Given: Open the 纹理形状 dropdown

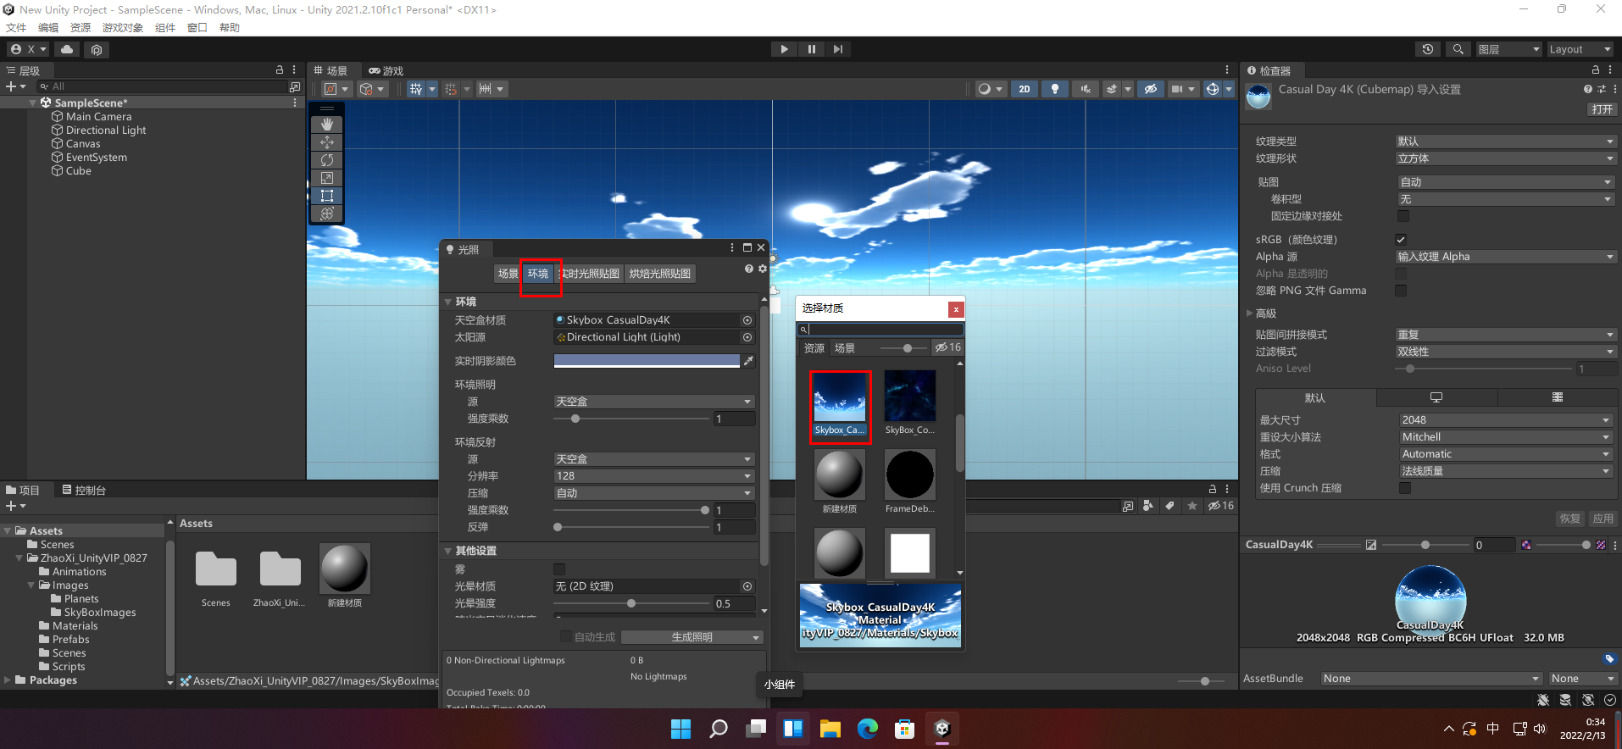Looking at the screenshot, I should point(1506,158).
